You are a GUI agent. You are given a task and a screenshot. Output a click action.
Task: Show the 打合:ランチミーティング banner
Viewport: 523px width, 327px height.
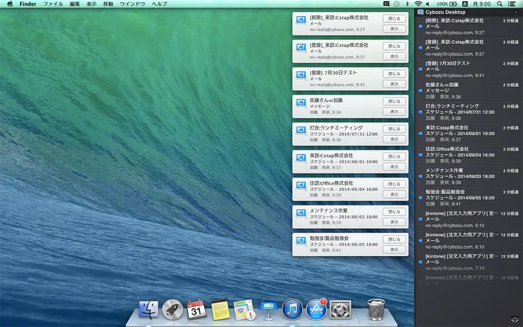point(394,139)
